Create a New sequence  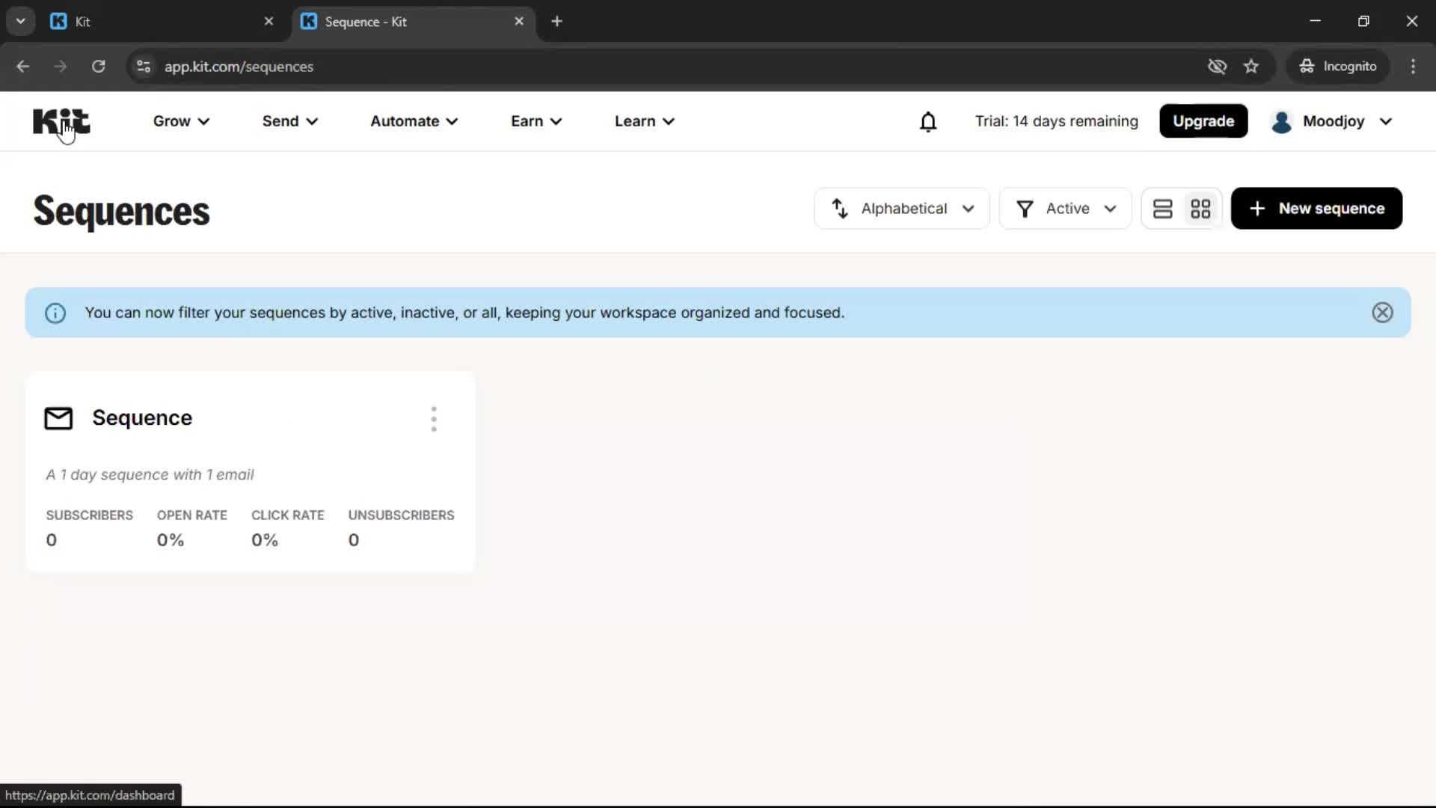point(1316,208)
